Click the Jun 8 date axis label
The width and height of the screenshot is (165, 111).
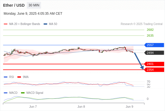pyautogui.click(x=81, y=107)
